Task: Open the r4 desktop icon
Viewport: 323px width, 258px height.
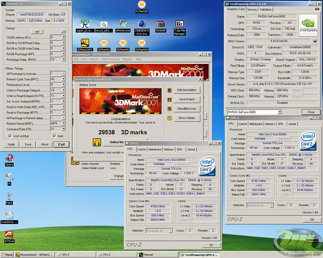Action: pyautogui.click(x=9, y=179)
